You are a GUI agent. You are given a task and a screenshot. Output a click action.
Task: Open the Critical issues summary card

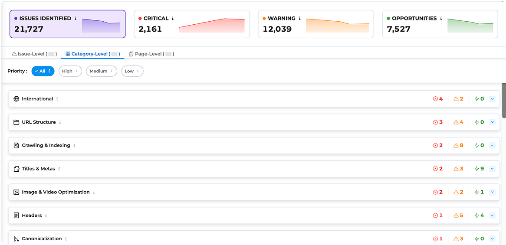(x=191, y=24)
